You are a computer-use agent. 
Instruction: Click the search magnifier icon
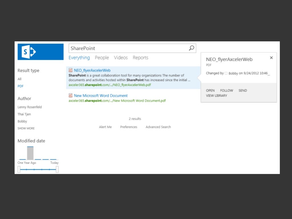pyautogui.click(x=191, y=48)
